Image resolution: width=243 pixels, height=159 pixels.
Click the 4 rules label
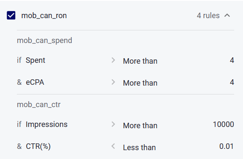(208, 16)
